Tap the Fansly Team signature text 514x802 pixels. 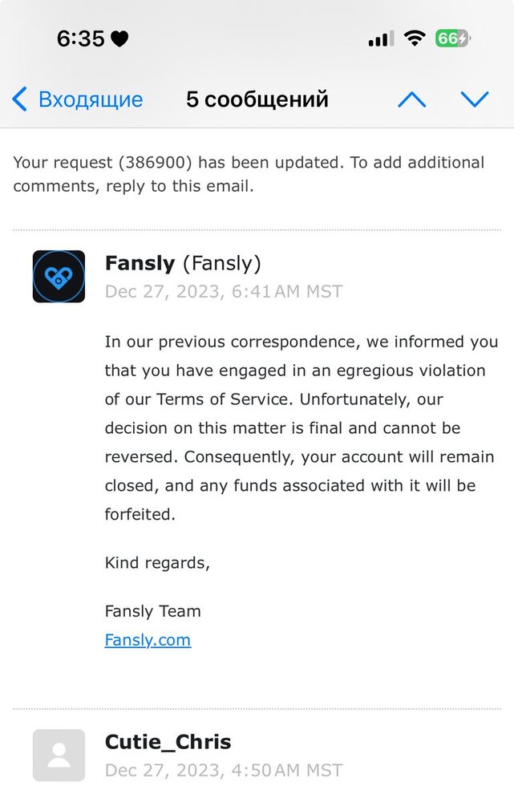[x=152, y=611]
